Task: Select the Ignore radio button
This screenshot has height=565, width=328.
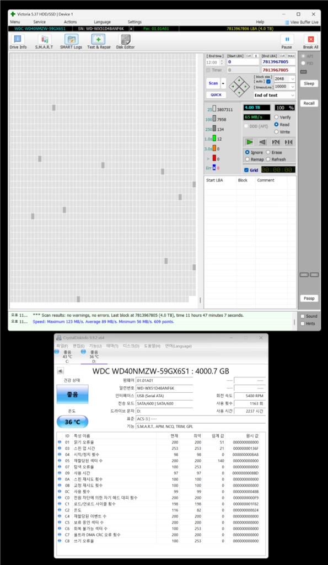Action: (x=248, y=152)
